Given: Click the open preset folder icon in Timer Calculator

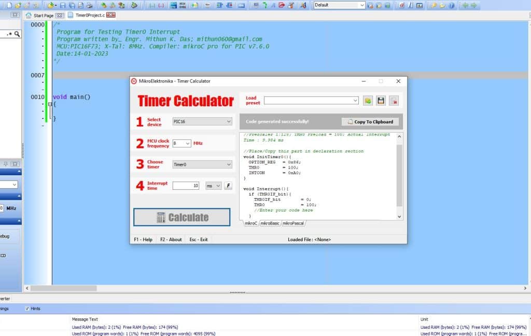Looking at the screenshot, I should coord(368,101).
